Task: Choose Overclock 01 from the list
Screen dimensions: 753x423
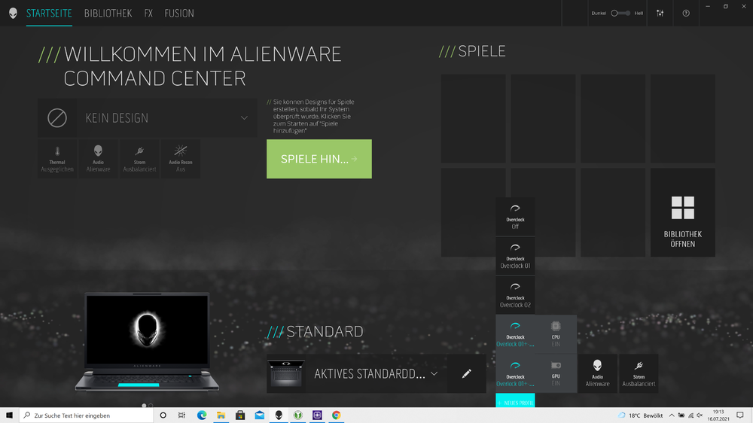Action: (x=515, y=256)
